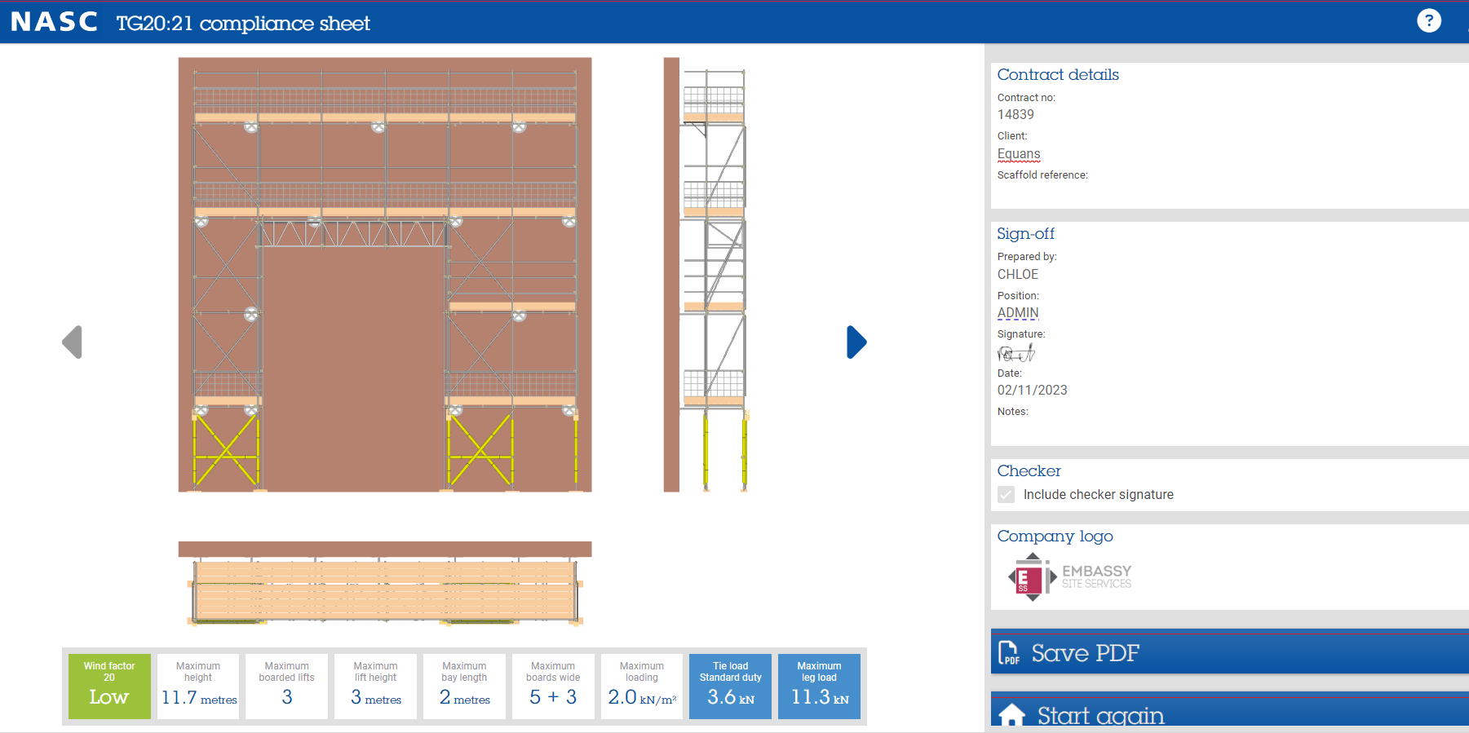Image resolution: width=1469 pixels, height=733 pixels.
Task: Toggle Include checker signature checkbox
Action: pyautogui.click(x=1007, y=495)
